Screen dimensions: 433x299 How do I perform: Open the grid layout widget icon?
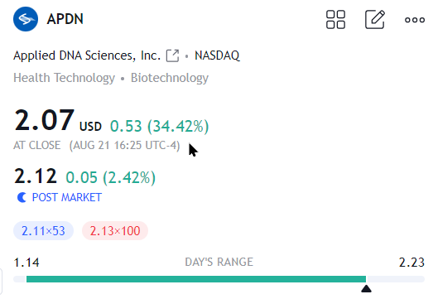335,19
